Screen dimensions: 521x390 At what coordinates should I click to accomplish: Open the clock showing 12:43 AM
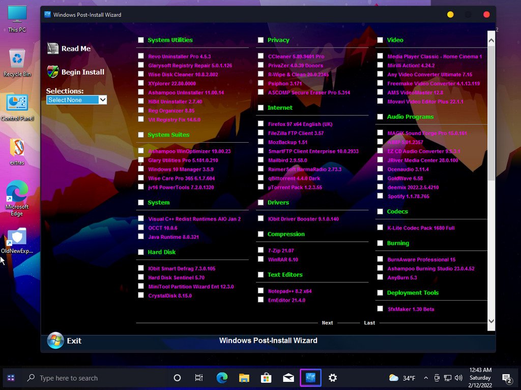(480, 378)
